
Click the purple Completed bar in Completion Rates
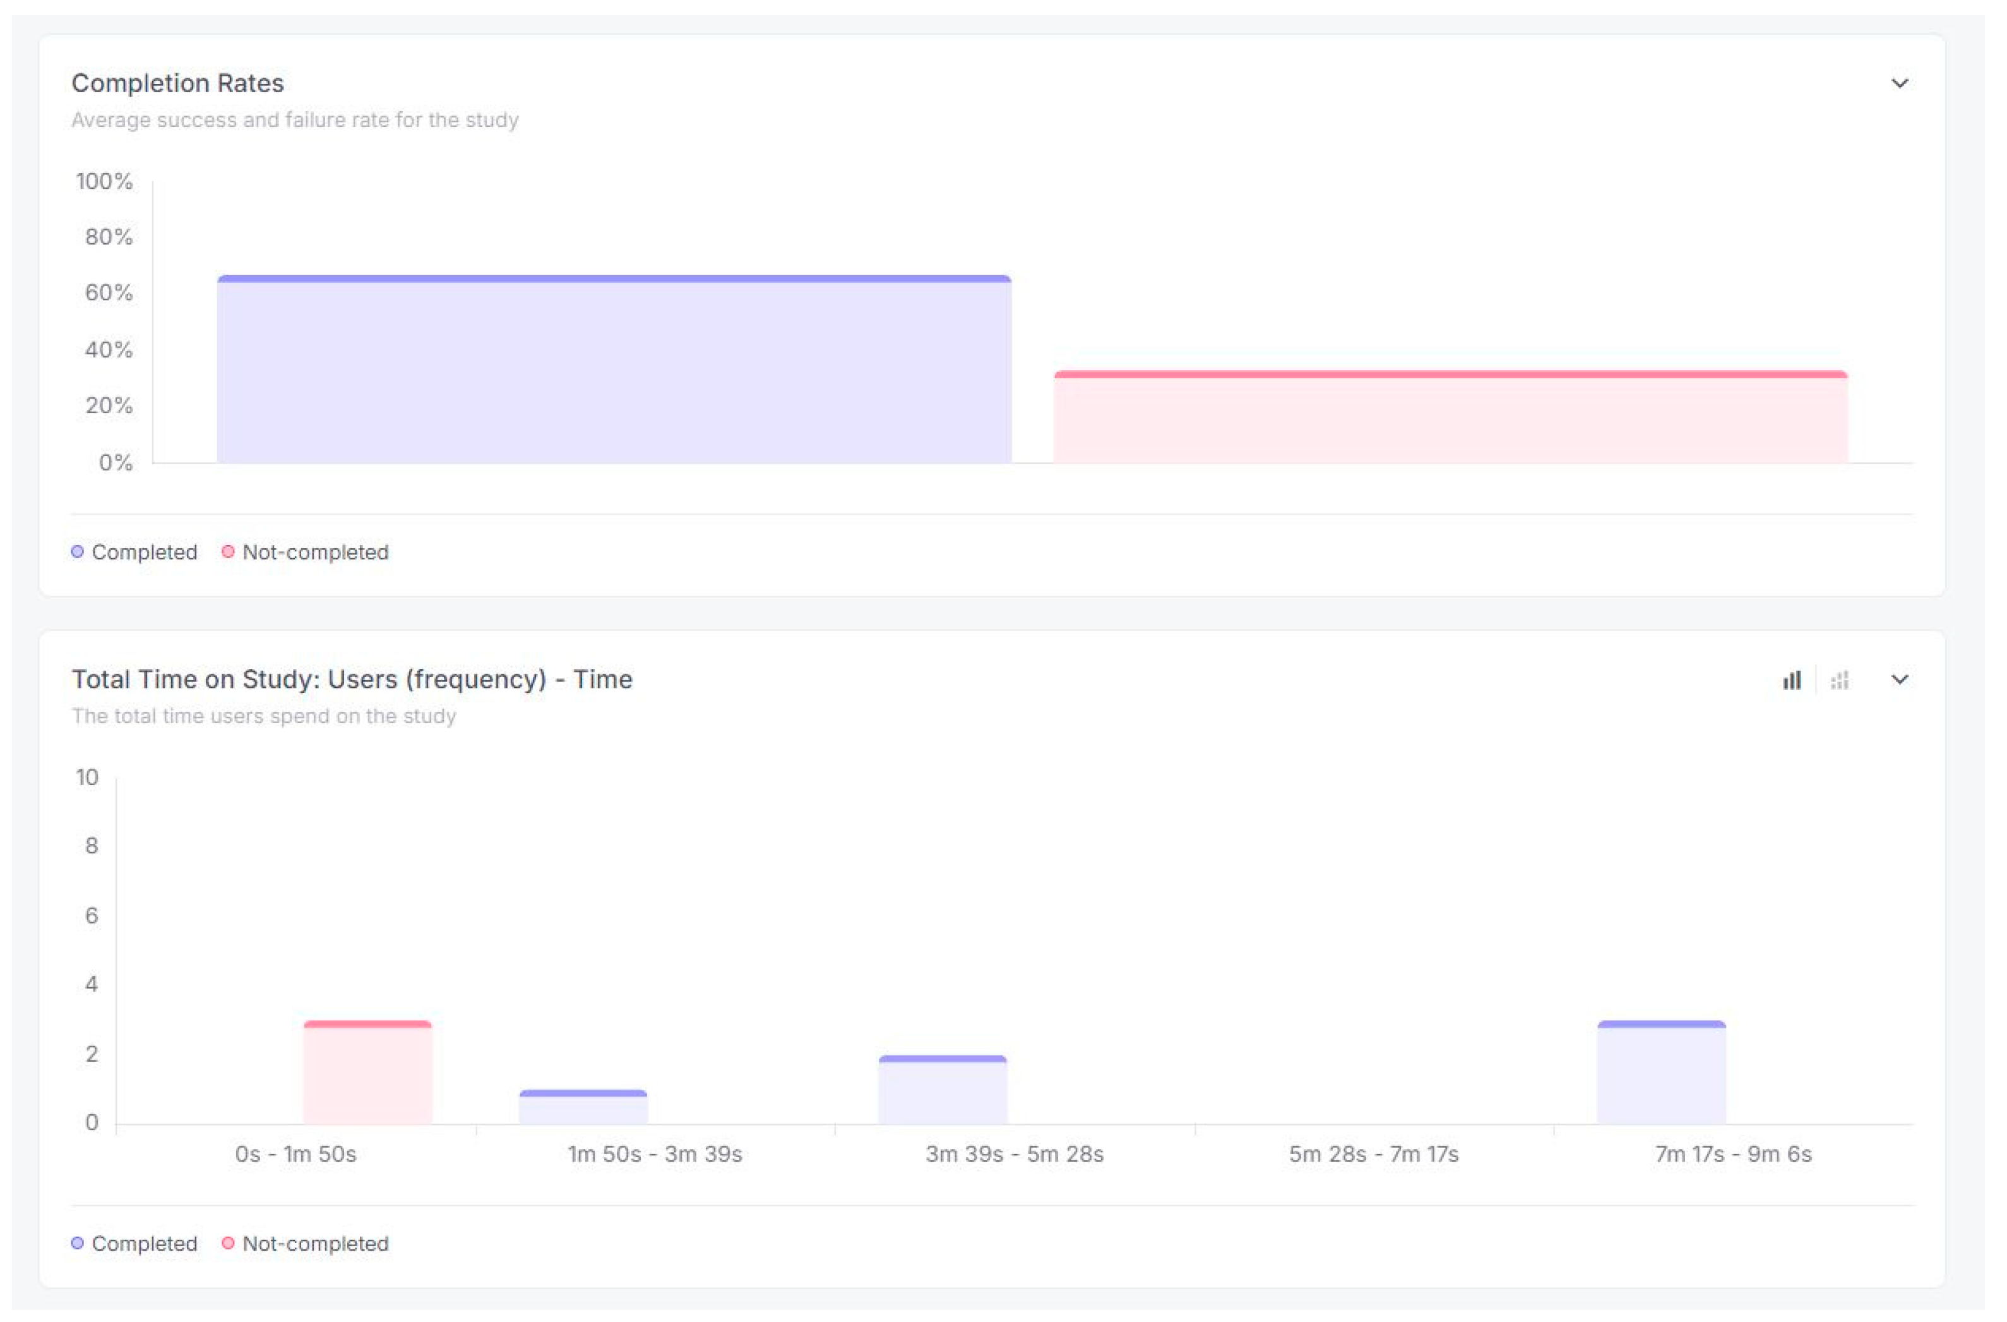pyautogui.click(x=614, y=371)
